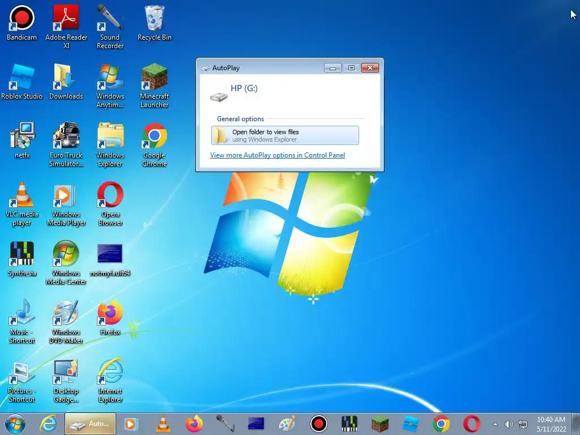Launch Opera from the taskbar
This screenshot has height=435, width=580.
point(472,424)
